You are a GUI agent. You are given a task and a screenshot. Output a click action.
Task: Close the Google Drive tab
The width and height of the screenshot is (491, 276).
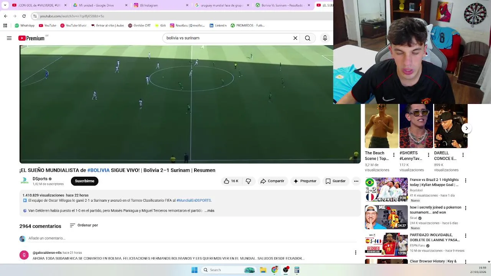[x=126, y=5]
